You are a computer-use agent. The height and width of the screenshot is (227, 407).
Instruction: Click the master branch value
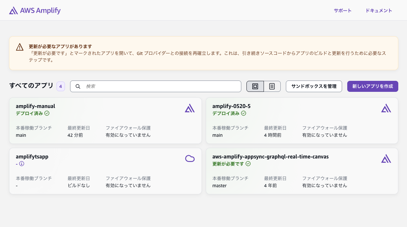point(219,186)
